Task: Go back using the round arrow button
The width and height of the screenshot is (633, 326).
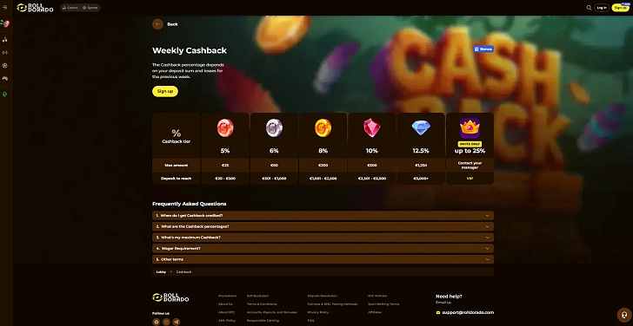Action: [157, 24]
